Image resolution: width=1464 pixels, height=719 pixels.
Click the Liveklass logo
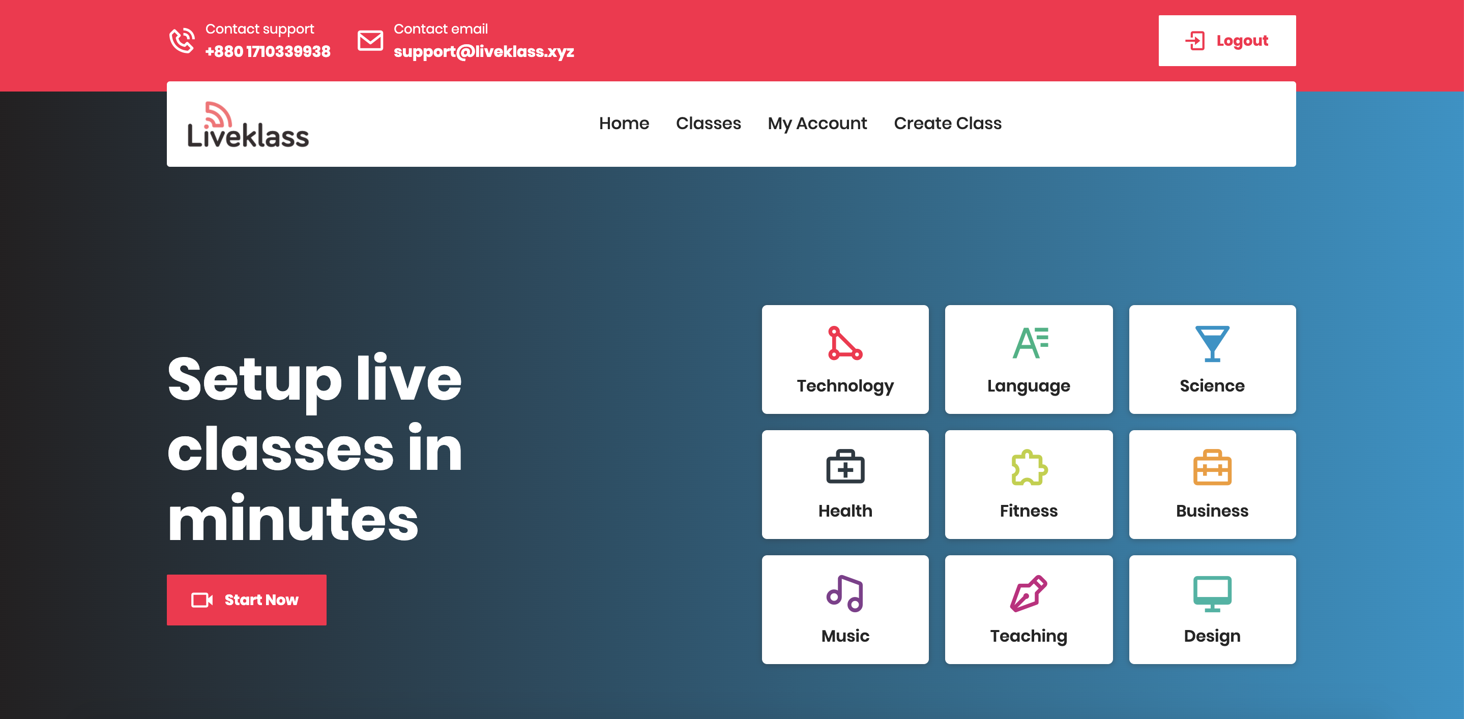[x=248, y=125]
